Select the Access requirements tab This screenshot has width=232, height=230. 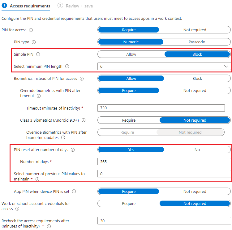pos(30,6)
